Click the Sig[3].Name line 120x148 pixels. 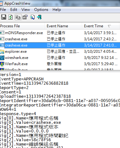(29, 144)
